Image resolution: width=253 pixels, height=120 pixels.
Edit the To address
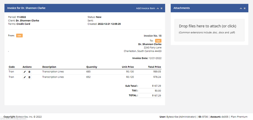click(158, 41)
